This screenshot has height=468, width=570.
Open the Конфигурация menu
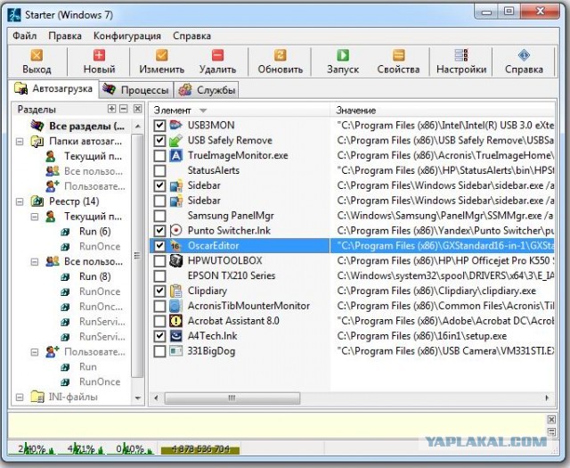126,36
